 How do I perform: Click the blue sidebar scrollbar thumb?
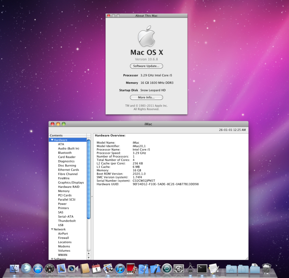tap(88, 179)
